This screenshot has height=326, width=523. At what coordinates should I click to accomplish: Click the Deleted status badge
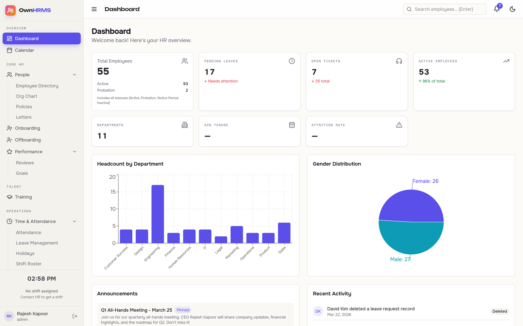pyautogui.click(x=499, y=311)
